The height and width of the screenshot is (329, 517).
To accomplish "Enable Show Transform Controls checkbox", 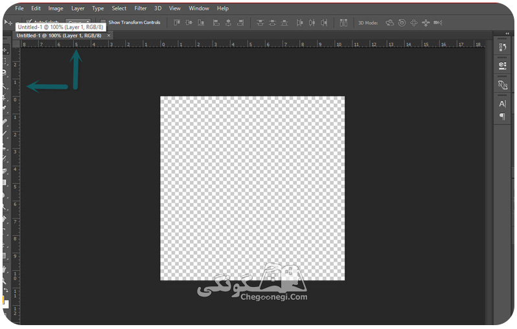I will (x=103, y=22).
